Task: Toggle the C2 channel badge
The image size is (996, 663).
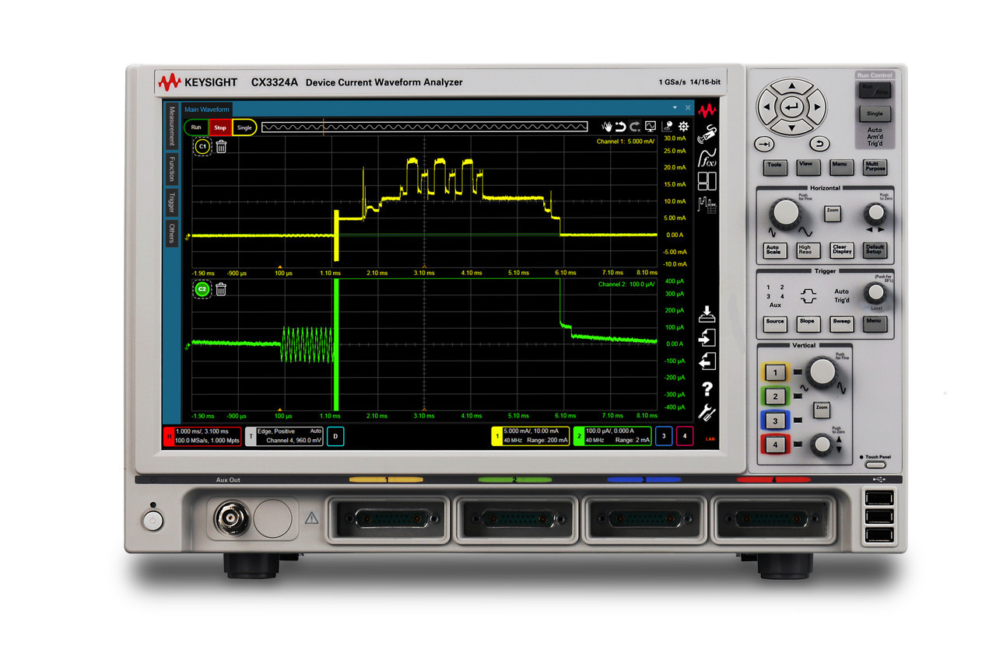Action: 202,290
